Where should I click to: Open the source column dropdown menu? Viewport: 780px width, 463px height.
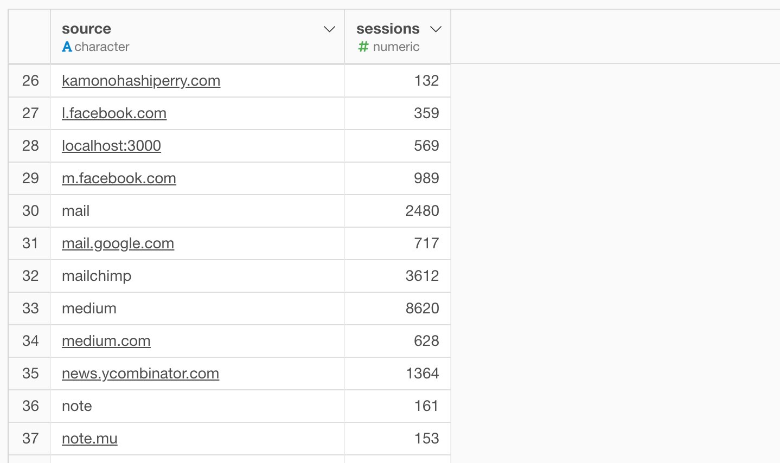pyautogui.click(x=329, y=29)
